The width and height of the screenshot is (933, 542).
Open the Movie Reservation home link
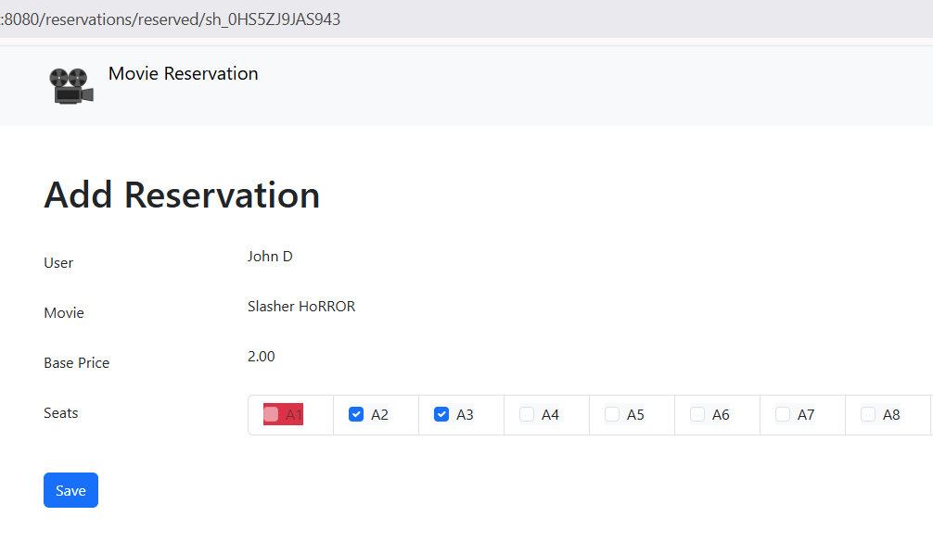[183, 73]
